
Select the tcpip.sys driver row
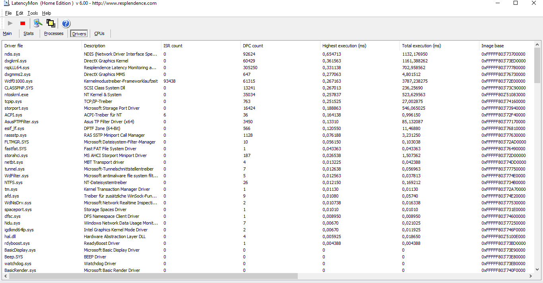[x=268, y=101]
